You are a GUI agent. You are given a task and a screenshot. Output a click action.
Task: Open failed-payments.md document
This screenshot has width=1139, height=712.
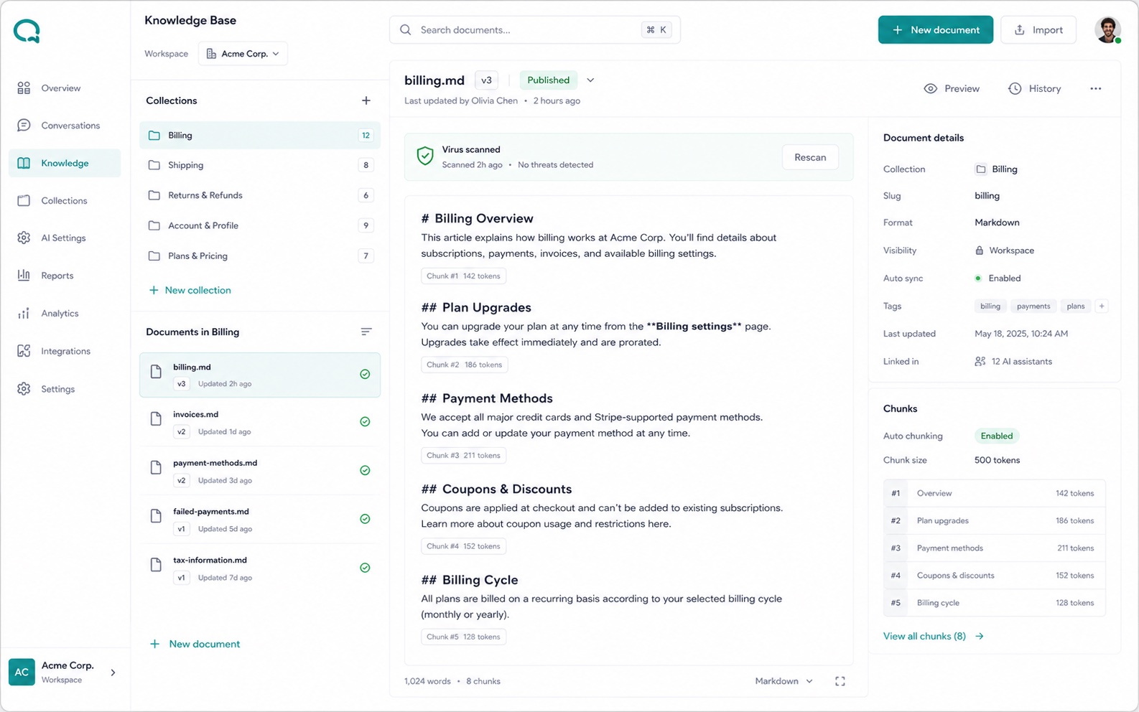click(x=260, y=520)
